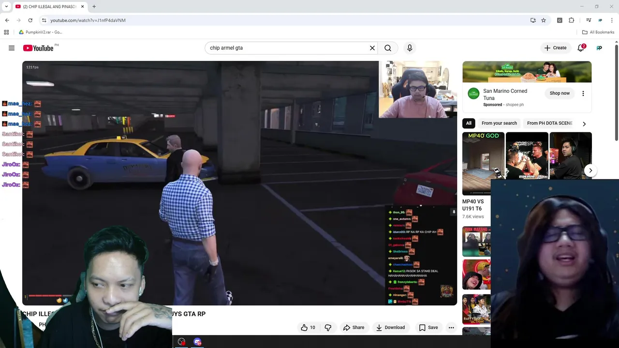Download this video

point(390,328)
